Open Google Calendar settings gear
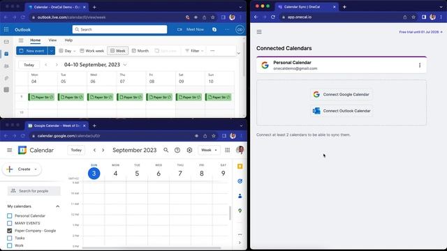The image size is (447, 251). [x=189, y=150]
